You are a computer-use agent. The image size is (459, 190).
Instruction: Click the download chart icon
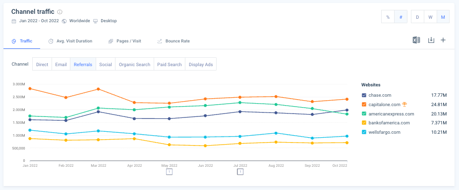(x=431, y=40)
